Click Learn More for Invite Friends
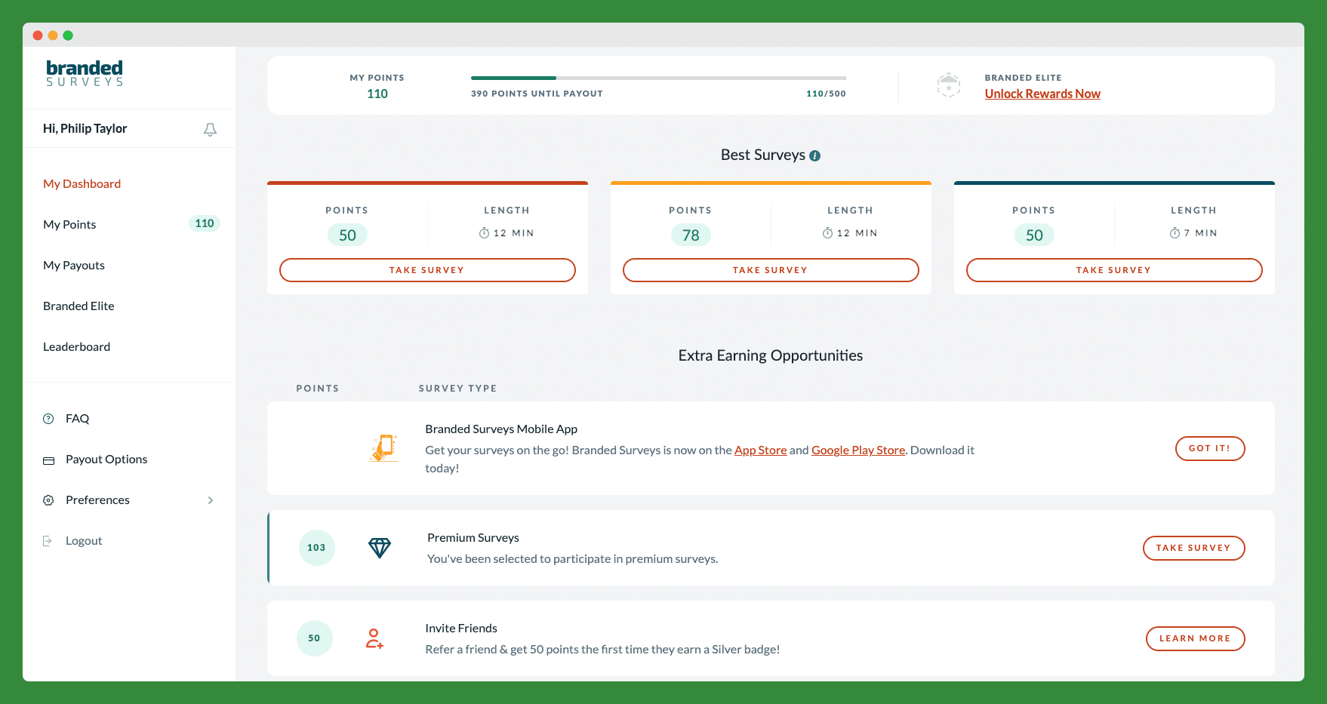 tap(1196, 638)
